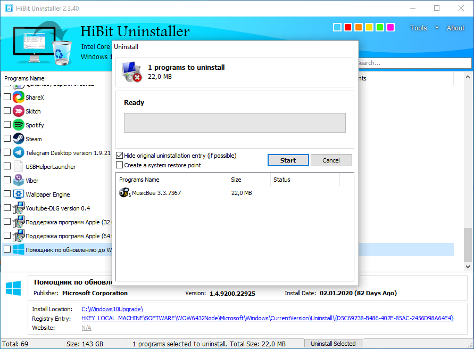Viewport: 474px width, 349px height.
Task: Start the uninstall process
Action: pyautogui.click(x=288, y=160)
